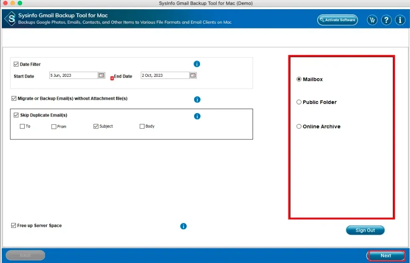Screen dimensions: 410x263
Task: Uncheck the Date Filter checkbox
Action: (x=16, y=64)
